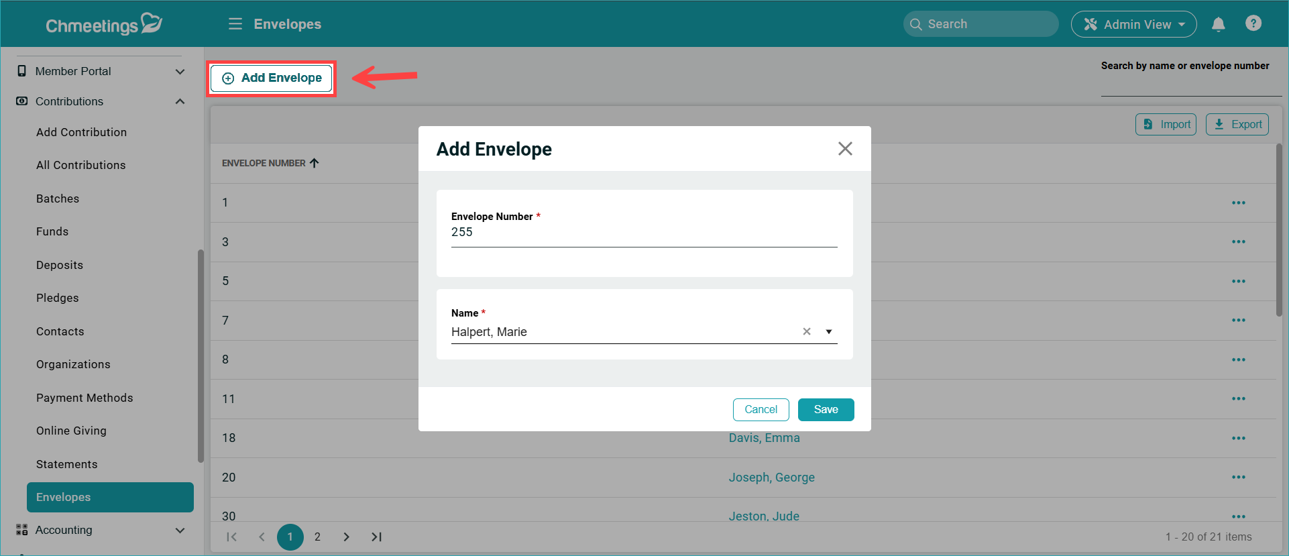Open options menu for envelope 1
The image size is (1289, 556).
pyautogui.click(x=1238, y=203)
